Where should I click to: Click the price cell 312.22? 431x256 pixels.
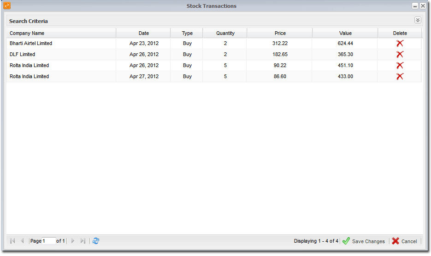point(280,43)
